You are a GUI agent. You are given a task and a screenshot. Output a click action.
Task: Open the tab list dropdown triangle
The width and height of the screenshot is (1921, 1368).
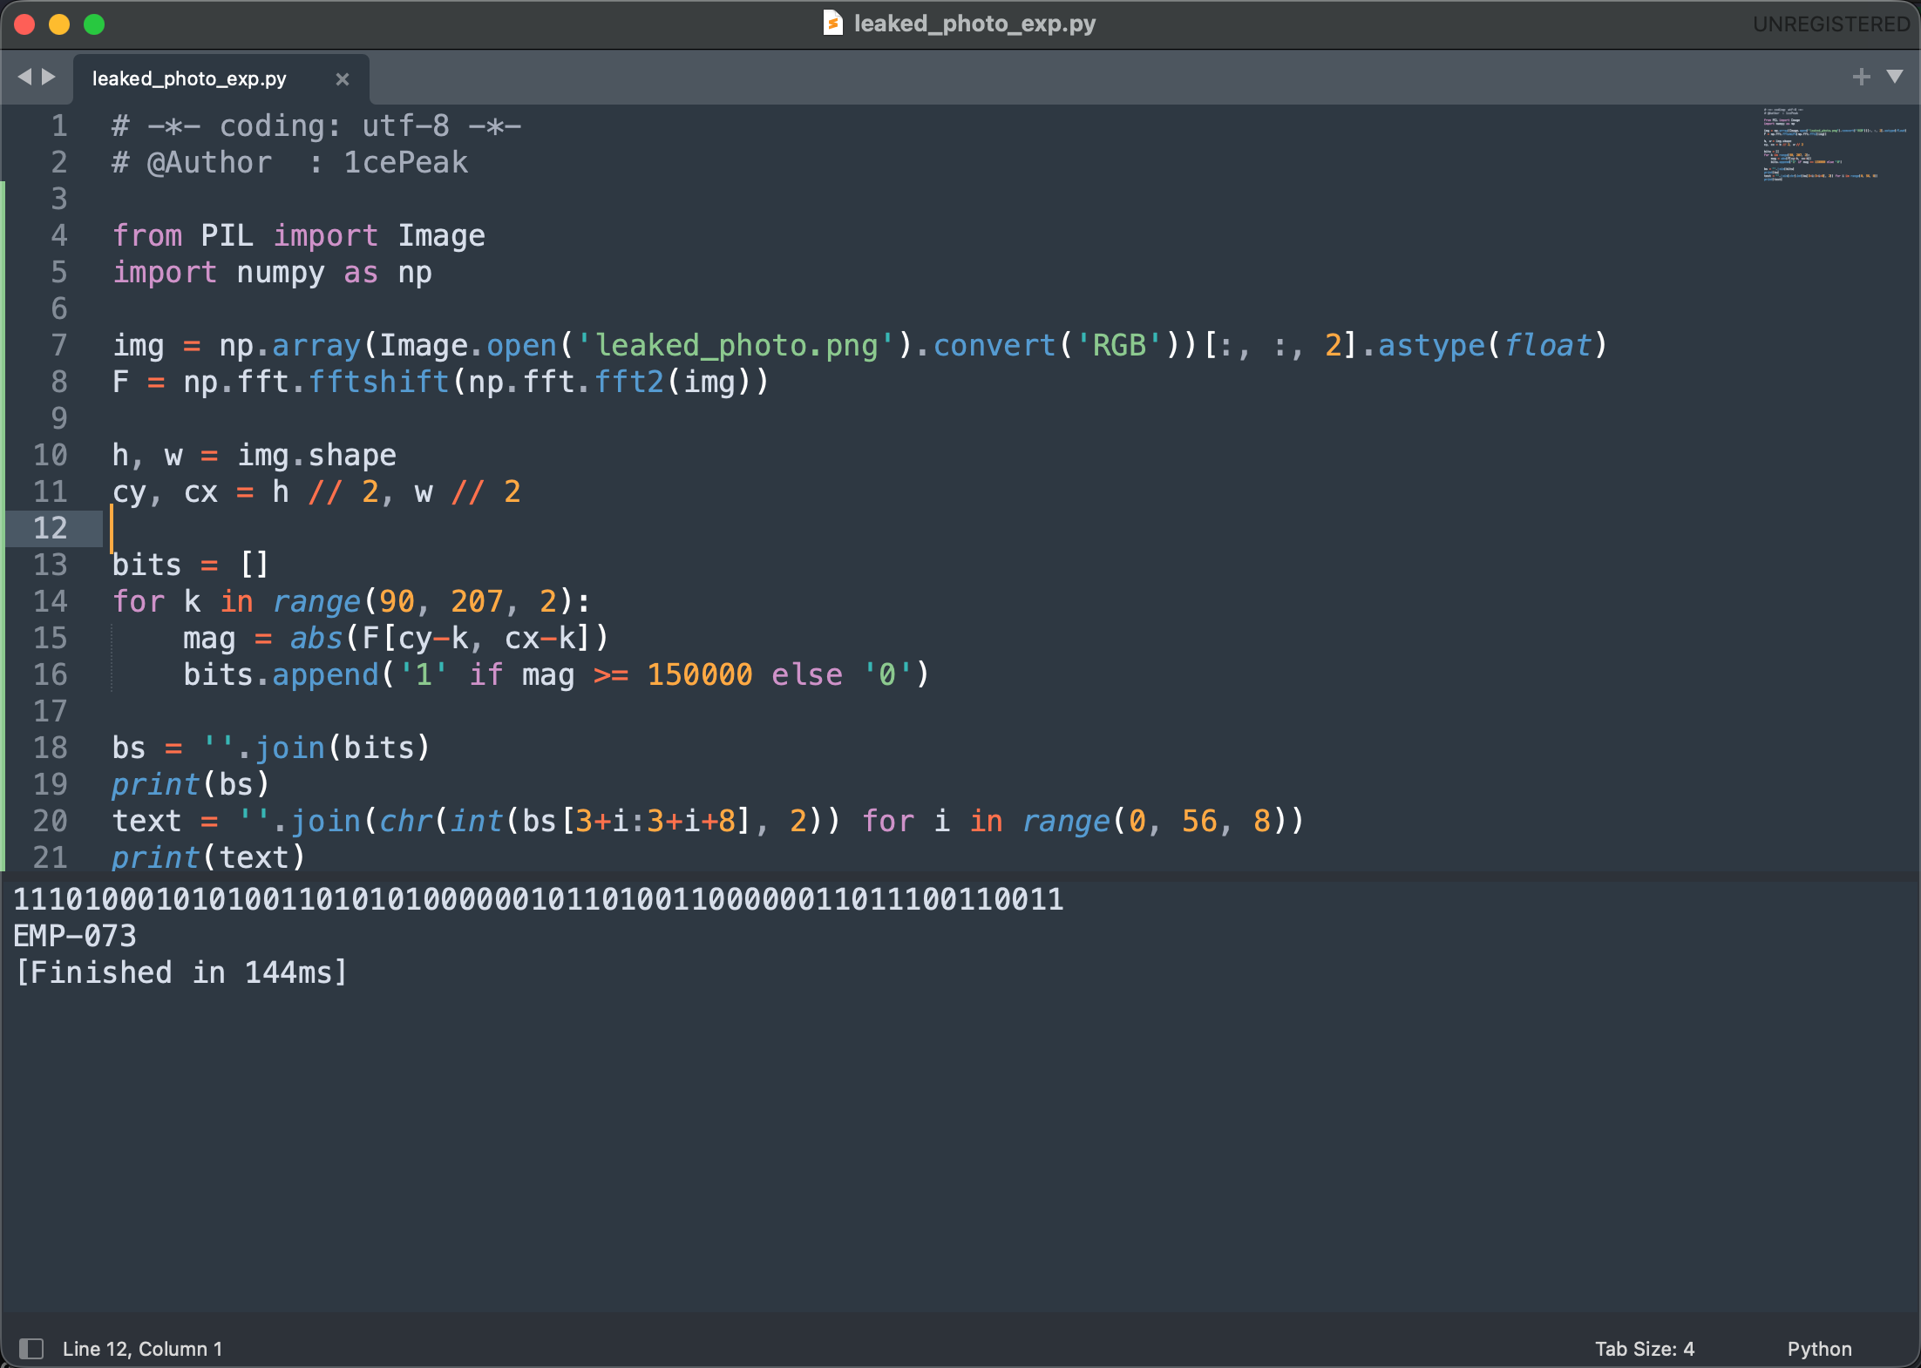pos(1894,78)
